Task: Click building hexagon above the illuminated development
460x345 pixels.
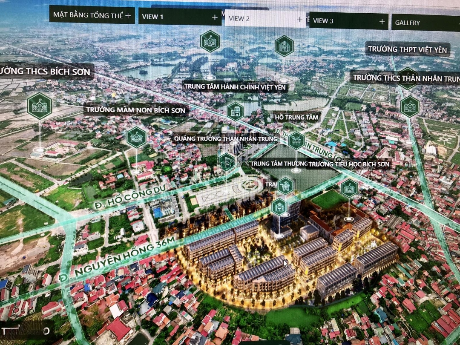Action: click(279, 207)
